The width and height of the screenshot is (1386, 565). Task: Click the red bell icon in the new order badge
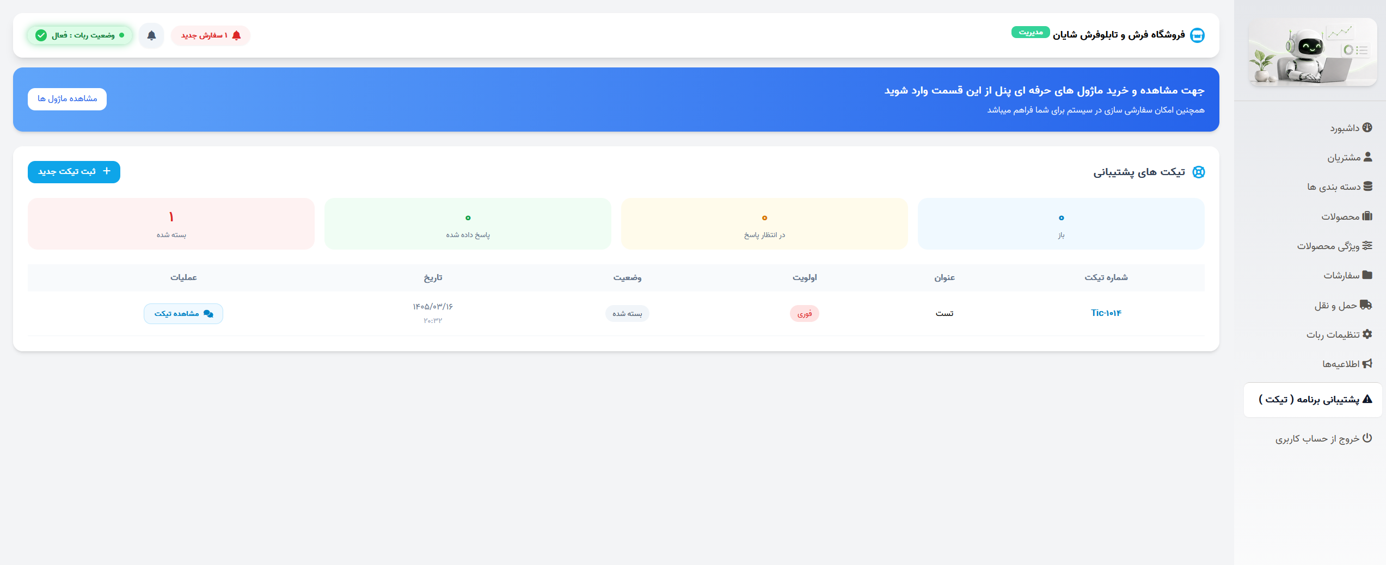click(236, 35)
